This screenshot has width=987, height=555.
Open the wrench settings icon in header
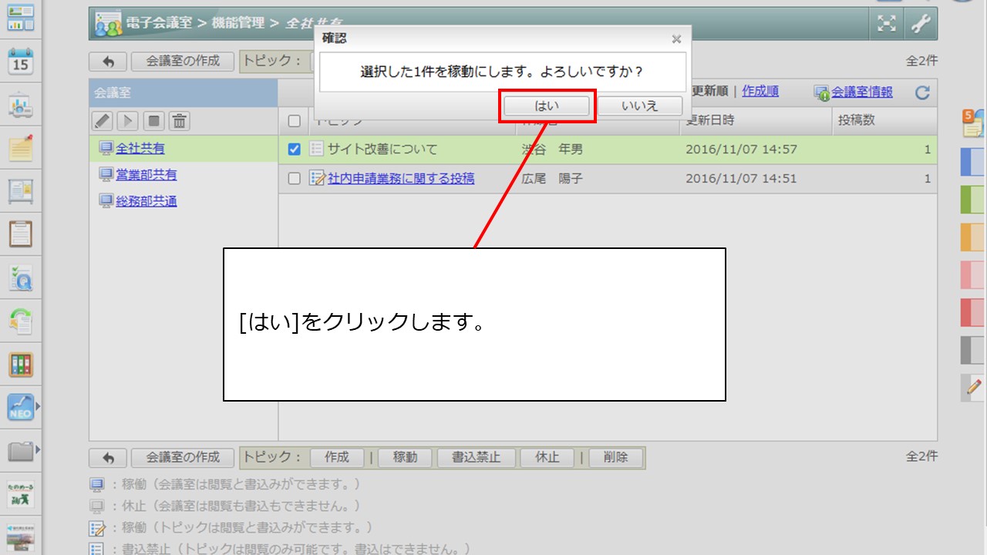click(x=921, y=24)
